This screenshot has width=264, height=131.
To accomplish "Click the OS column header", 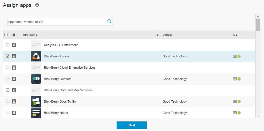I will point(235,35).
